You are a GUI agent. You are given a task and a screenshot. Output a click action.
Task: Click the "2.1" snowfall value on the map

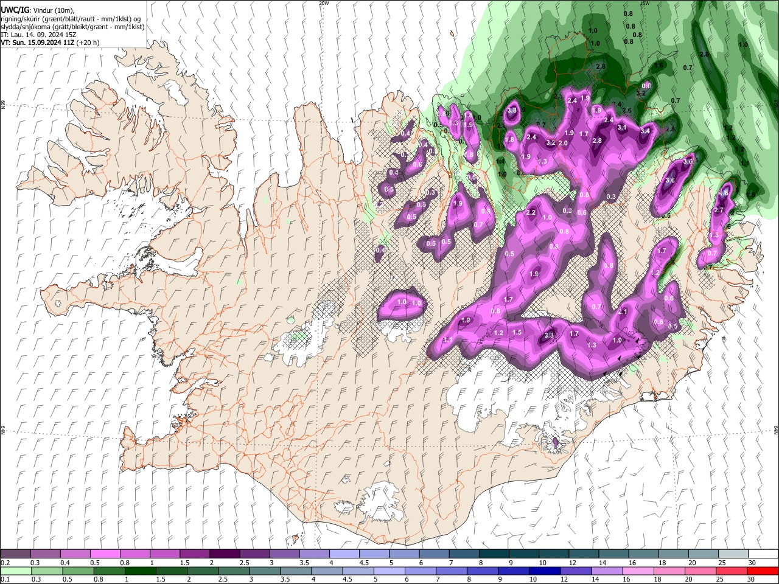tap(623, 311)
